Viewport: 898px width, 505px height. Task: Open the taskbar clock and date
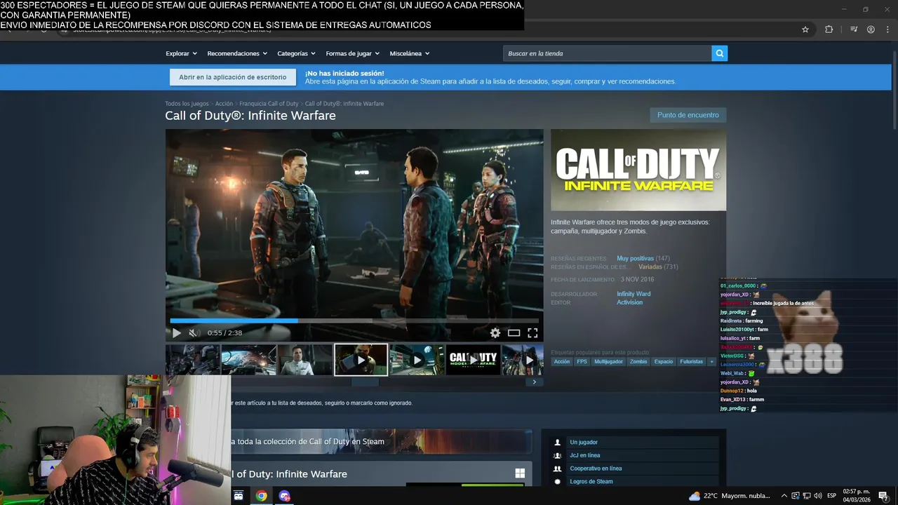tap(857, 496)
